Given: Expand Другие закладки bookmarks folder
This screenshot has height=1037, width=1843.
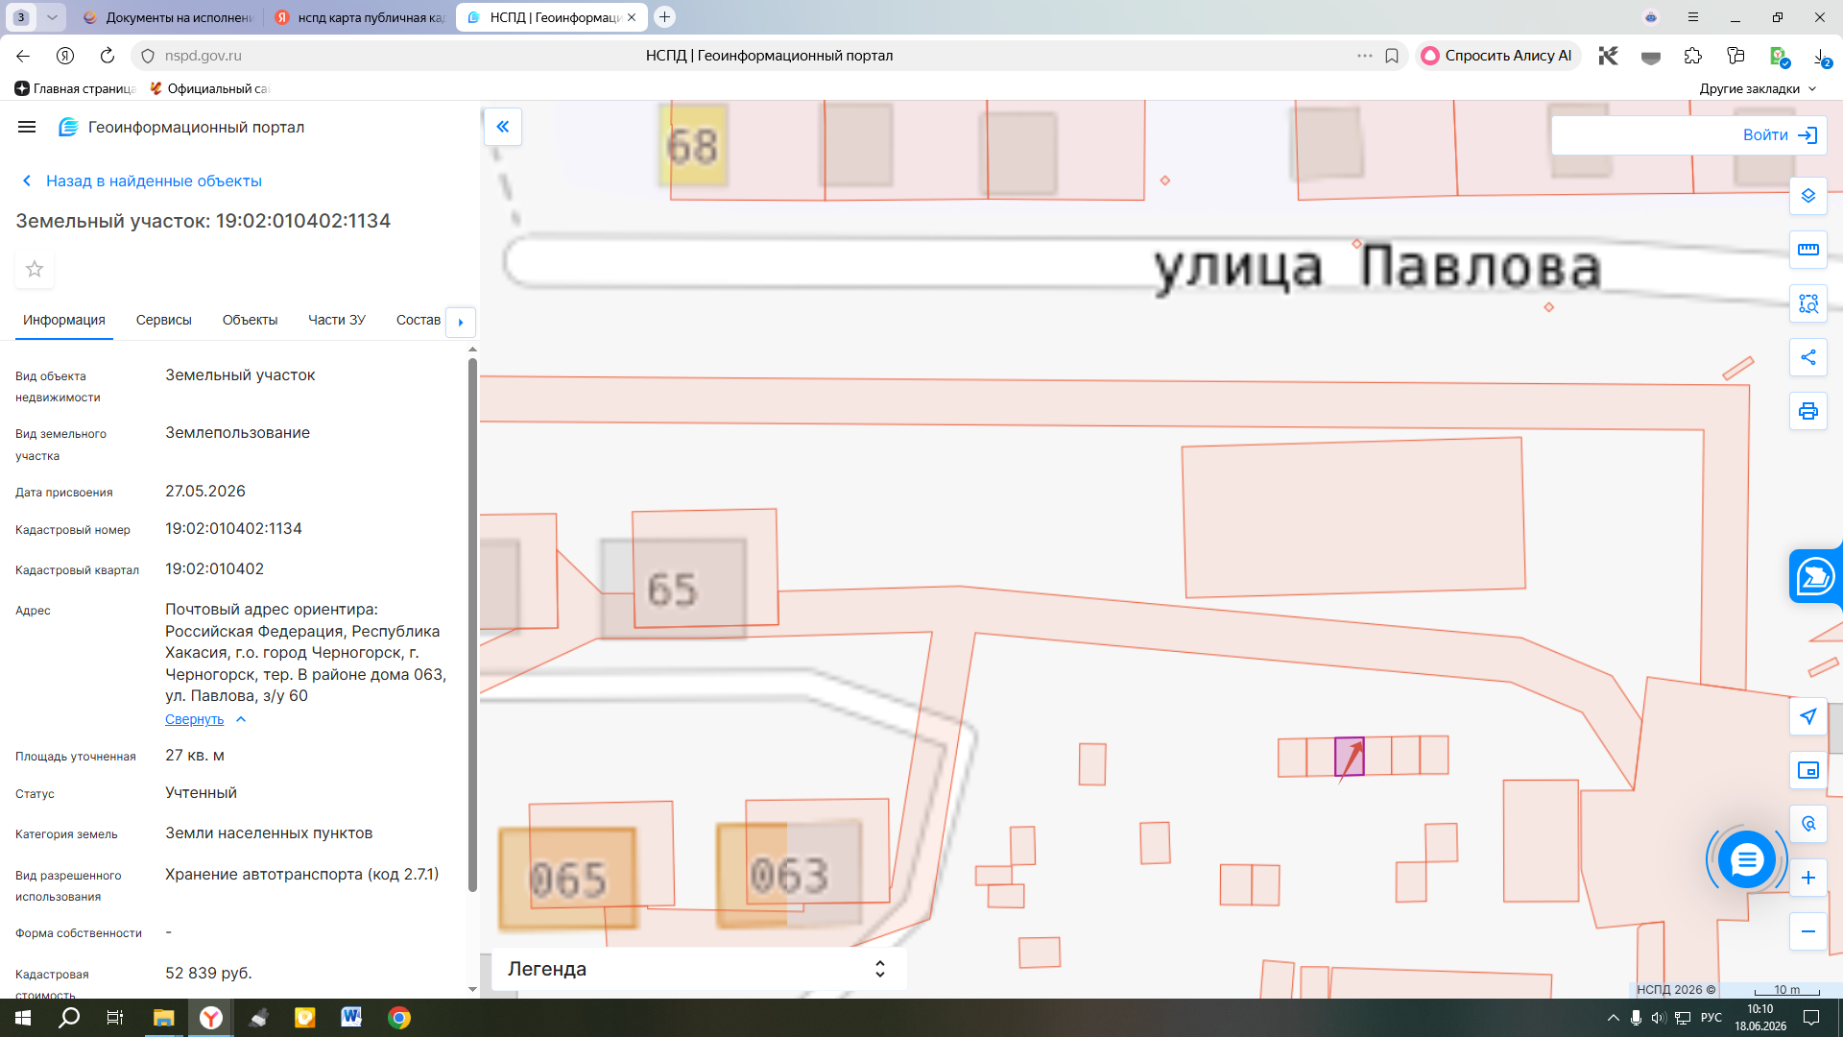Looking at the screenshot, I should [1759, 88].
